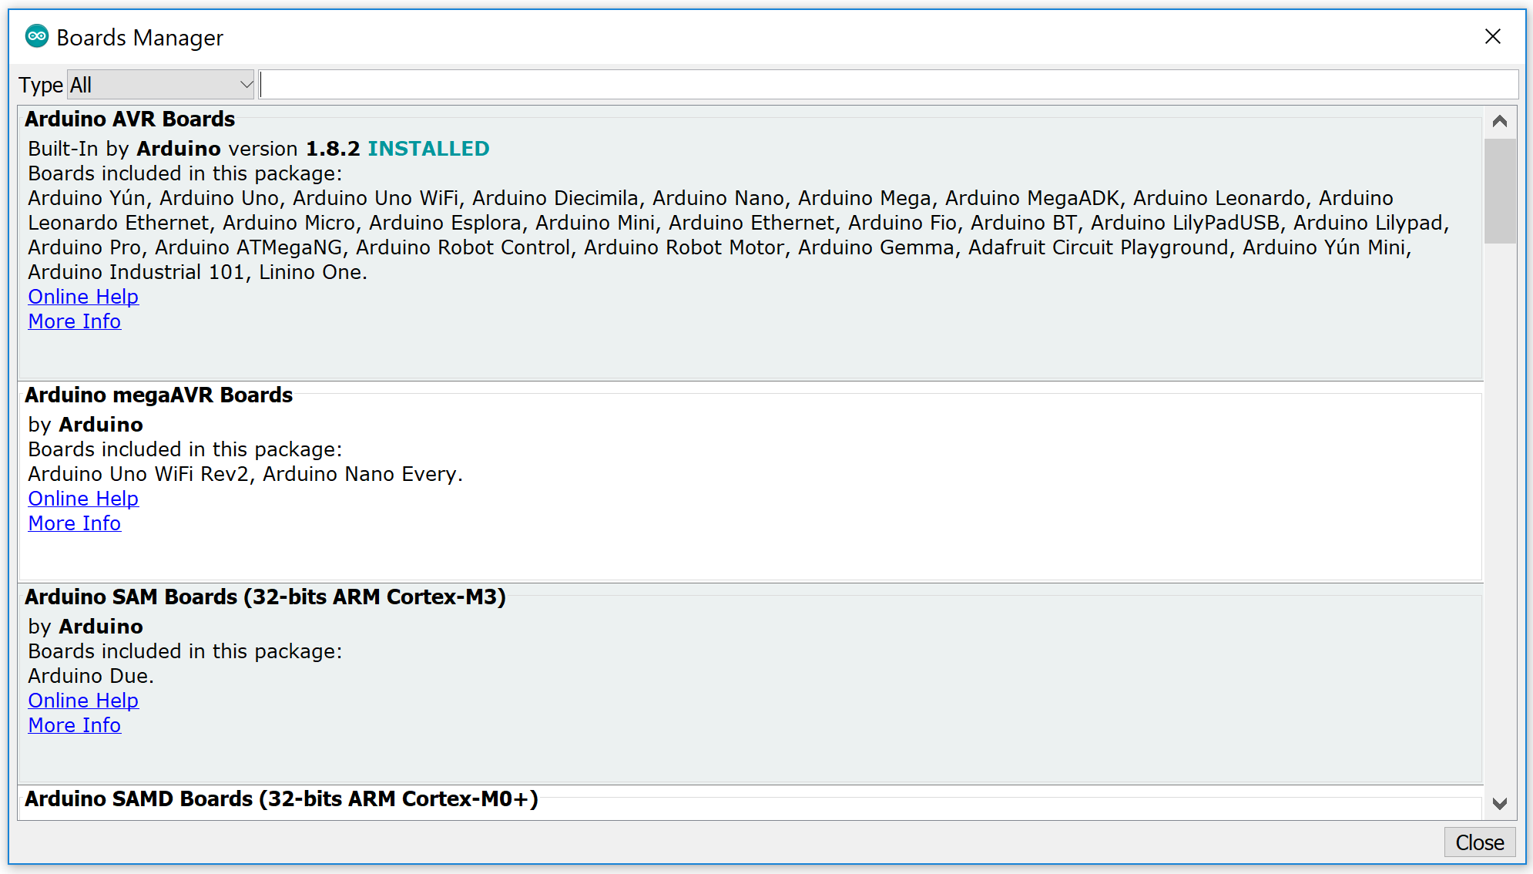Click the vertical scrollbar thumb
This screenshot has width=1533, height=874.
coord(1499,191)
